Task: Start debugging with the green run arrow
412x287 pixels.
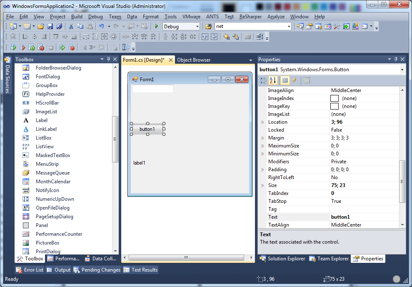Action: point(156,26)
